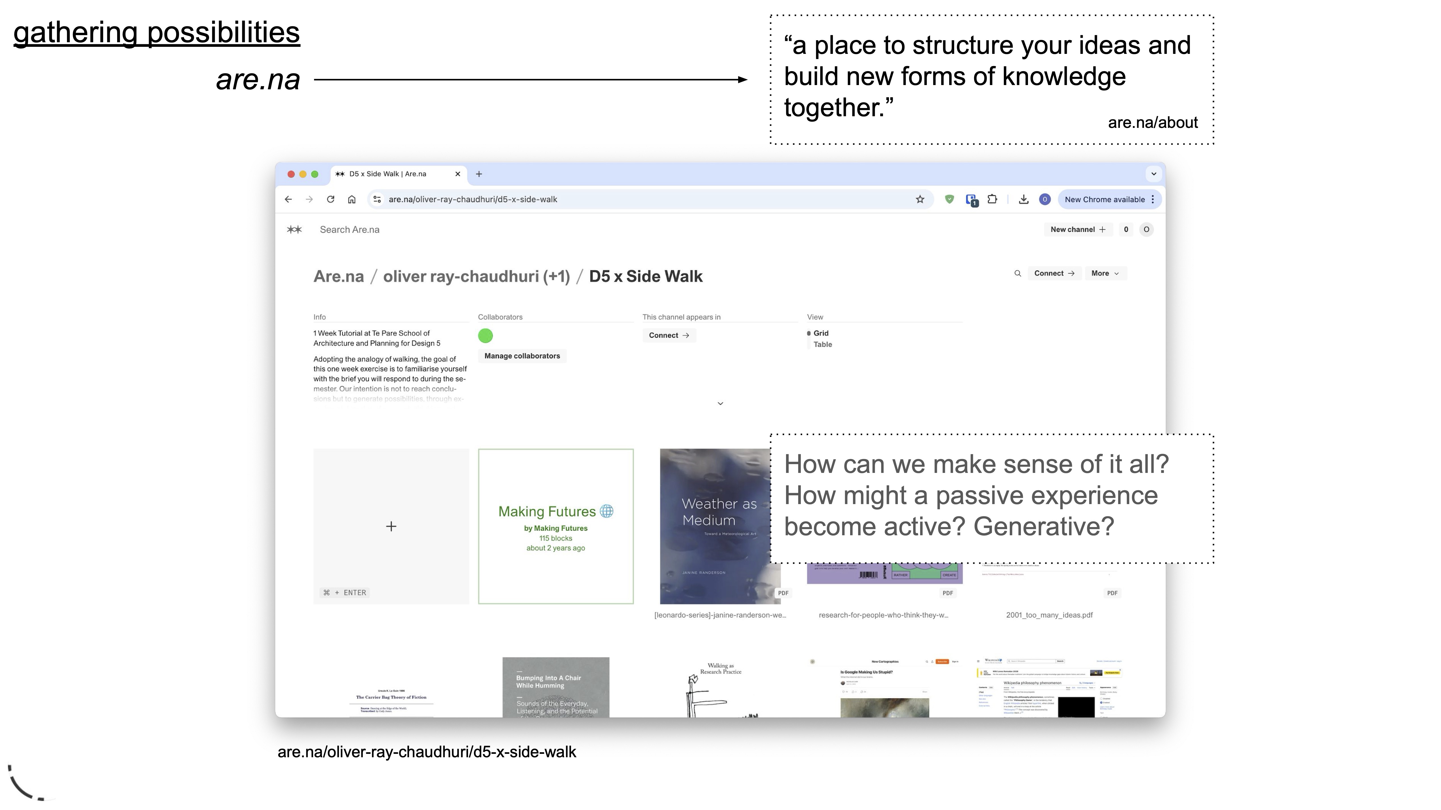Reload the page with refresh icon
Image resolution: width=1441 pixels, height=810 pixels.
click(330, 200)
